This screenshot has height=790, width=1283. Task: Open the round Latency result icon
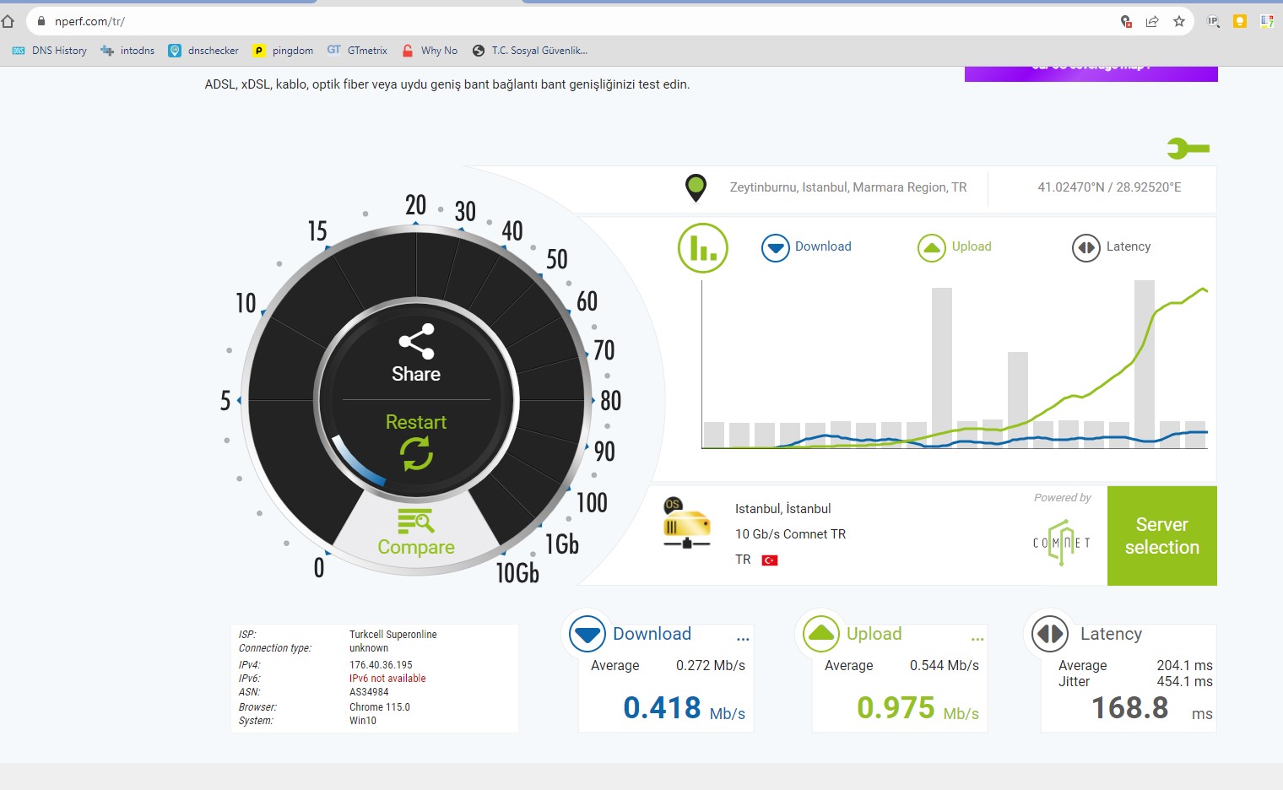(1050, 633)
